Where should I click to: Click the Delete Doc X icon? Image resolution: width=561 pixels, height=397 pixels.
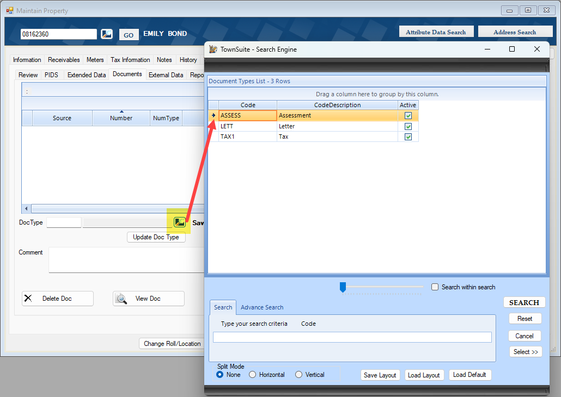pyautogui.click(x=29, y=298)
